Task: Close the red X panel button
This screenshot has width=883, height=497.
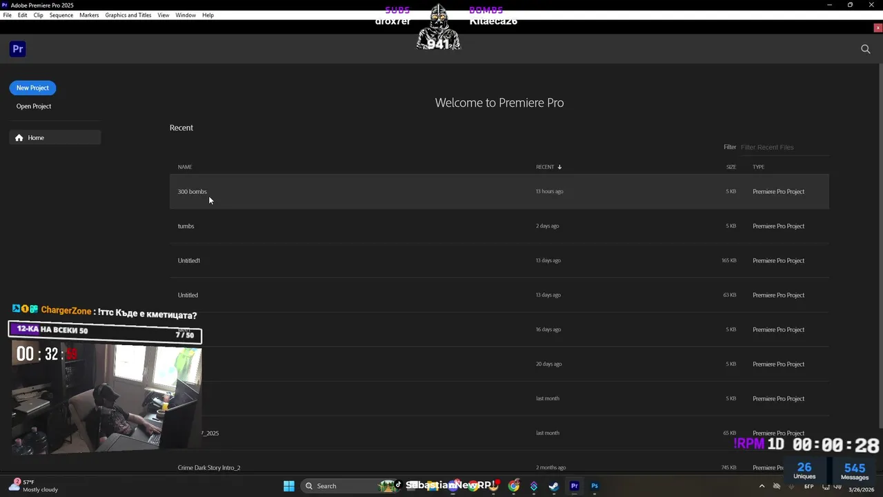Action: coord(877,28)
